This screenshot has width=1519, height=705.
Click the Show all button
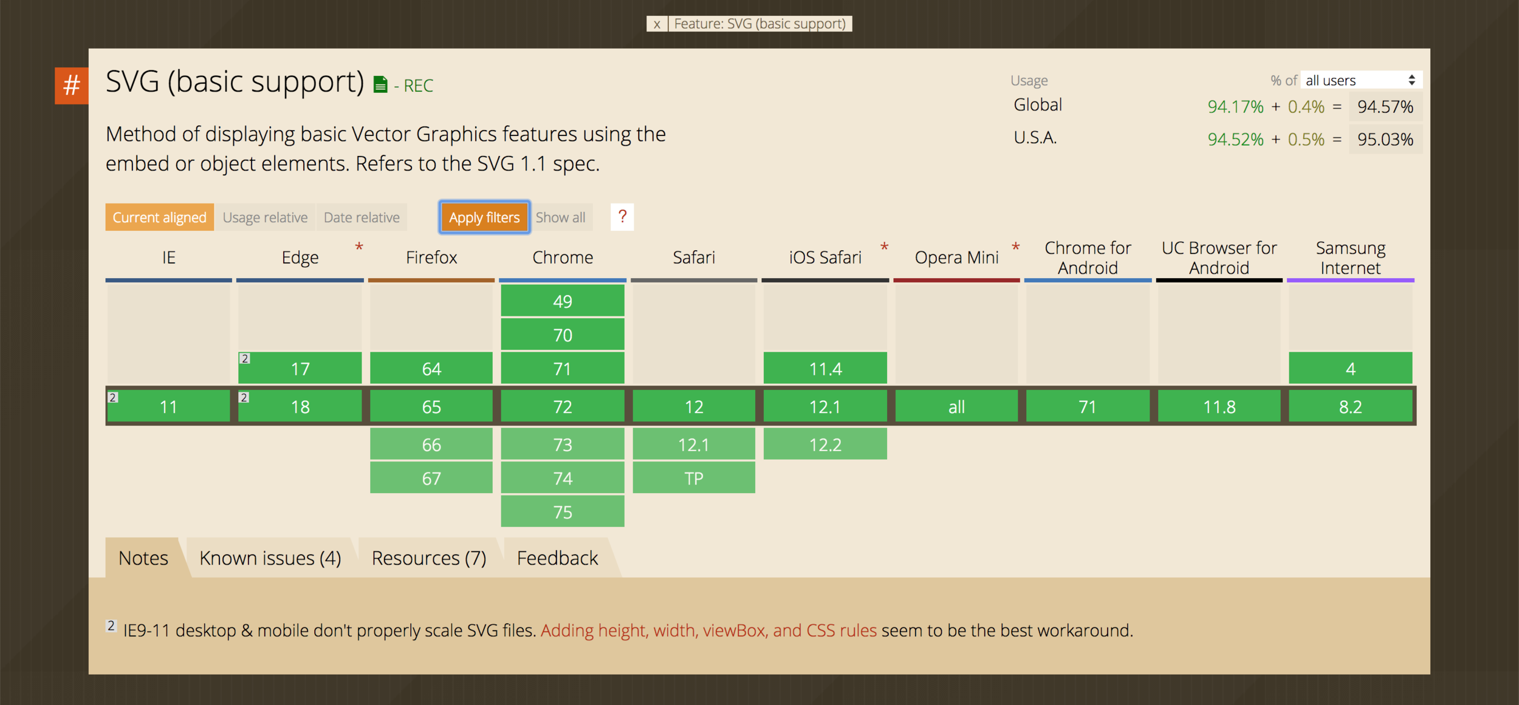click(560, 217)
